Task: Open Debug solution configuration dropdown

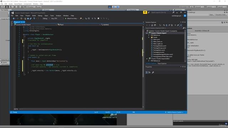Action: pyautogui.click(x=46, y=18)
